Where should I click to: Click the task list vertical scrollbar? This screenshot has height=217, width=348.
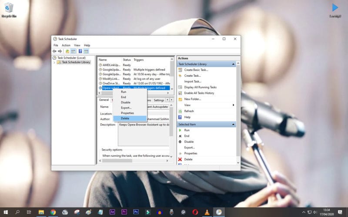[172, 74]
